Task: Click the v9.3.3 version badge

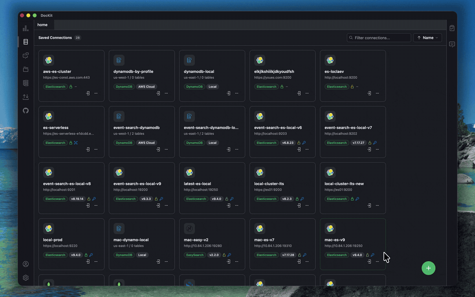Action: click(146, 199)
